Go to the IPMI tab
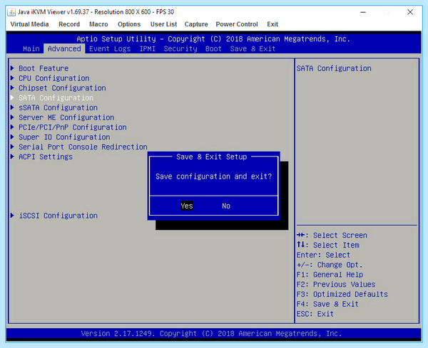This screenshot has height=348, width=428. [x=148, y=48]
